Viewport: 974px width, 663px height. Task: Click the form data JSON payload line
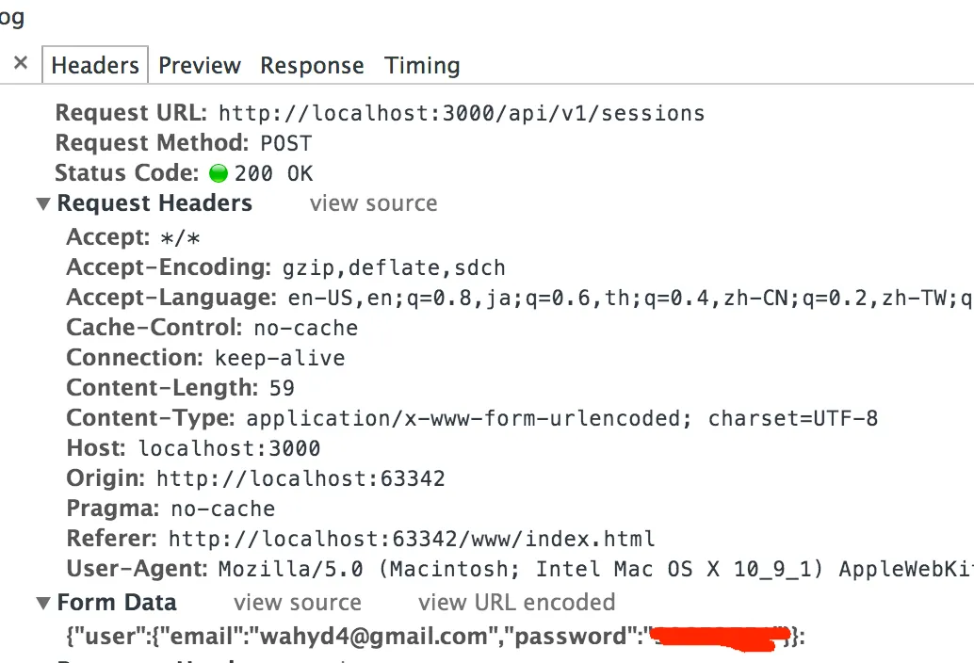pos(435,637)
